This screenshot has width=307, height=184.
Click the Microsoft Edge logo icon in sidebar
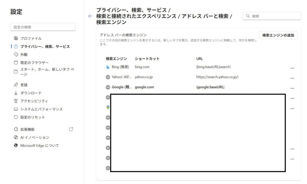click(x=16, y=146)
